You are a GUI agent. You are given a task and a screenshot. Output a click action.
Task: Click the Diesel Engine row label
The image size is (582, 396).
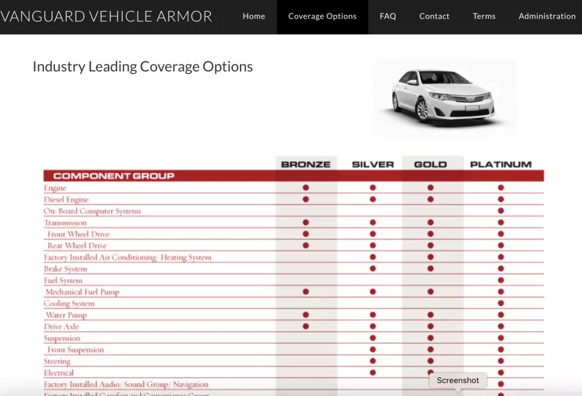click(x=66, y=199)
